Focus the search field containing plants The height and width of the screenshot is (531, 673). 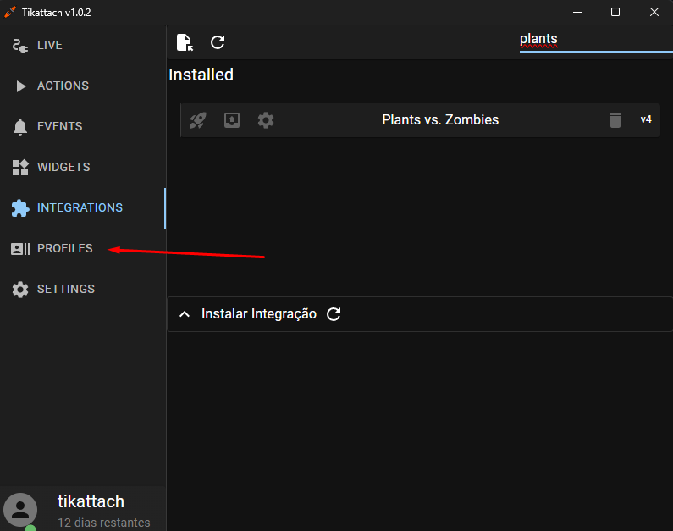(x=596, y=41)
